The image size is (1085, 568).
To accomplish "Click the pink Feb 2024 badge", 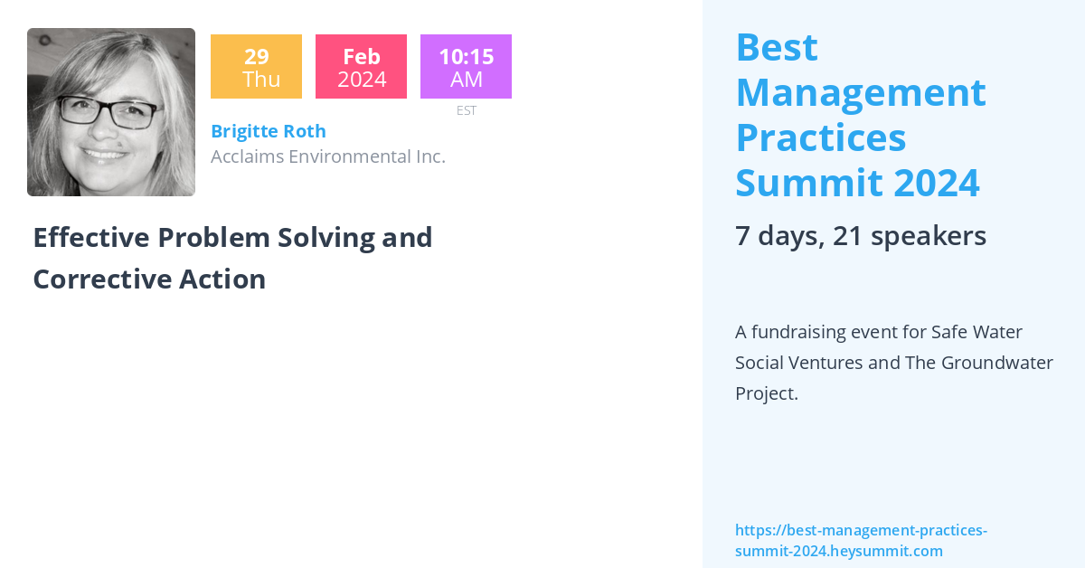I will point(361,66).
